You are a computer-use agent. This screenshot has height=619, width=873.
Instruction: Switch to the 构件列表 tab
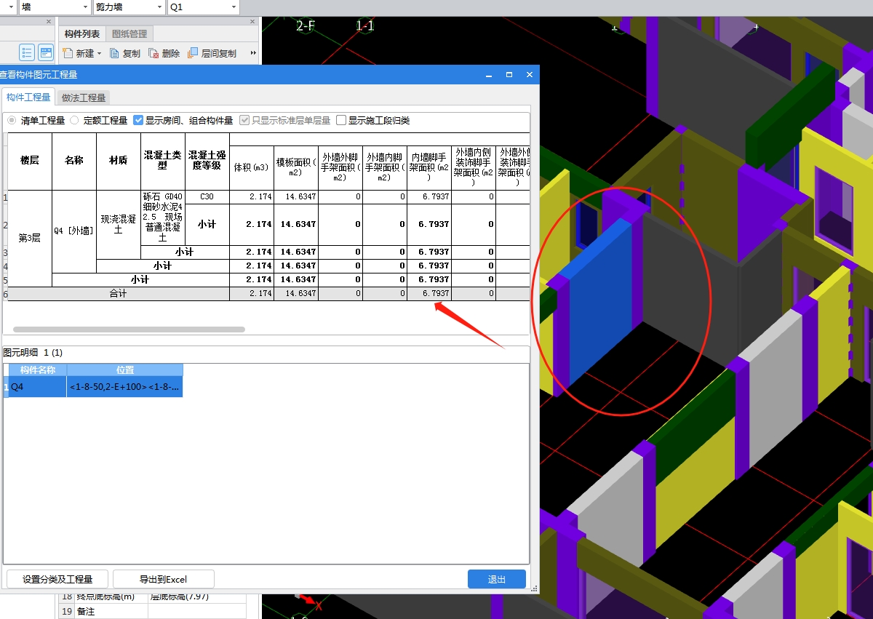[x=82, y=34]
